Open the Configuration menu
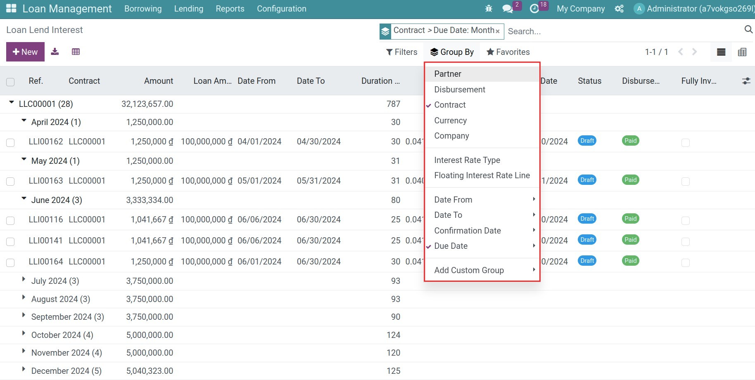 tap(282, 9)
